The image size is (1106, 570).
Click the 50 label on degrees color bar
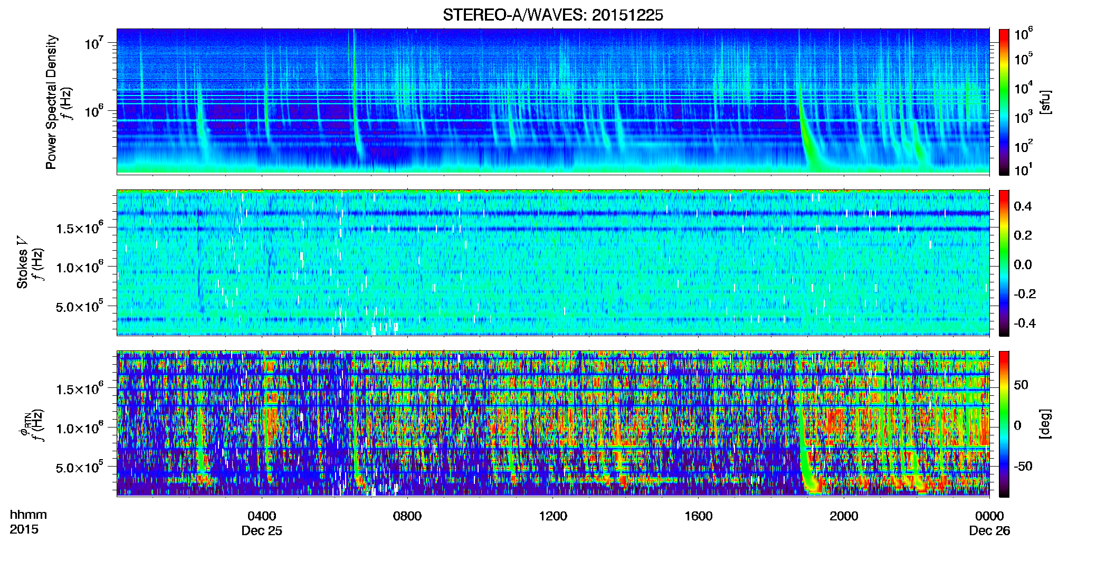click(1021, 385)
